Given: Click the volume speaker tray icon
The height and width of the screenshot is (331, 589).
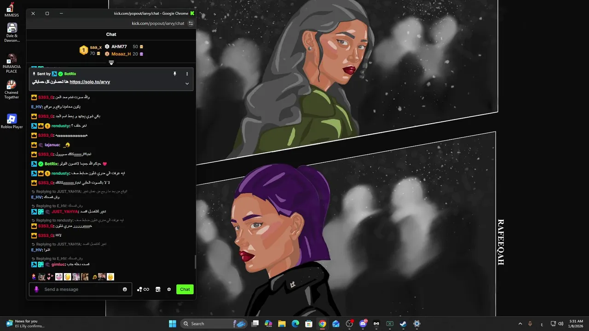Looking at the screenshot, I should coord(561,324).
